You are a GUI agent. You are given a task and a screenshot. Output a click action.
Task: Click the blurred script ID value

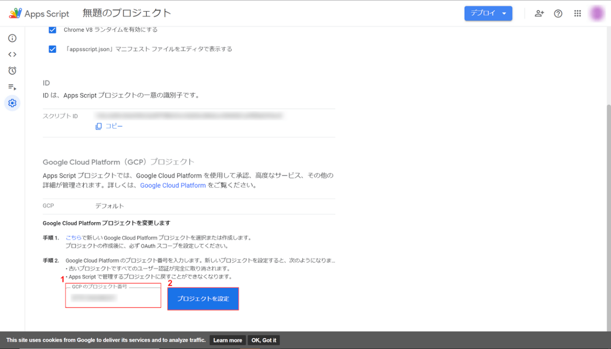[x=189, y=116]
